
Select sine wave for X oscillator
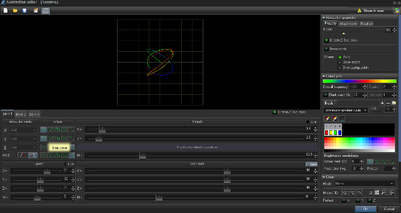44,130
